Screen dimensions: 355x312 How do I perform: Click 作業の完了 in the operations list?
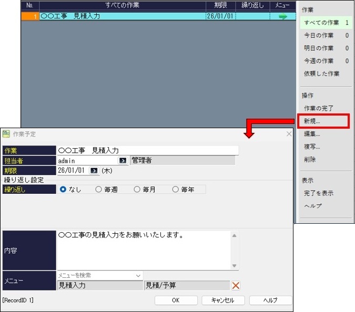[319, 108]
